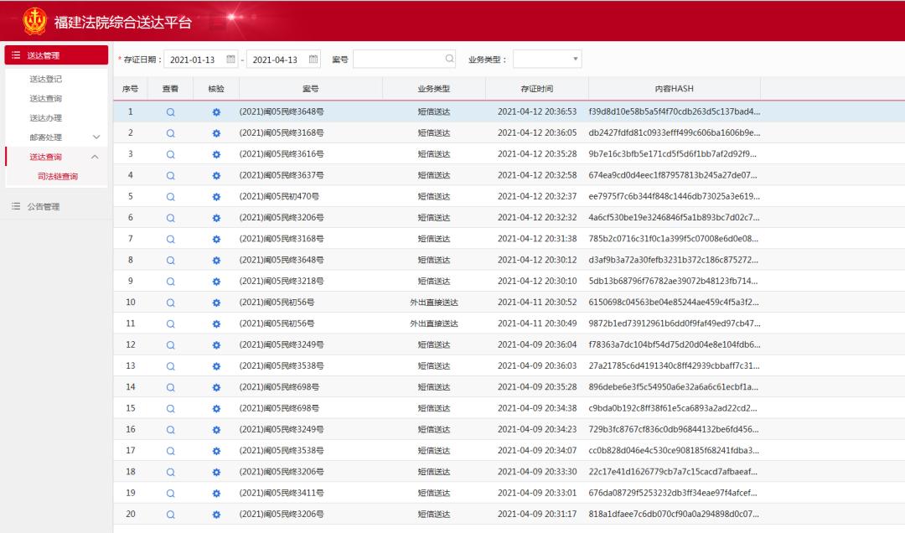
Task: Open the 业务类型 dropdown
Action: click(x=548, y=60)
